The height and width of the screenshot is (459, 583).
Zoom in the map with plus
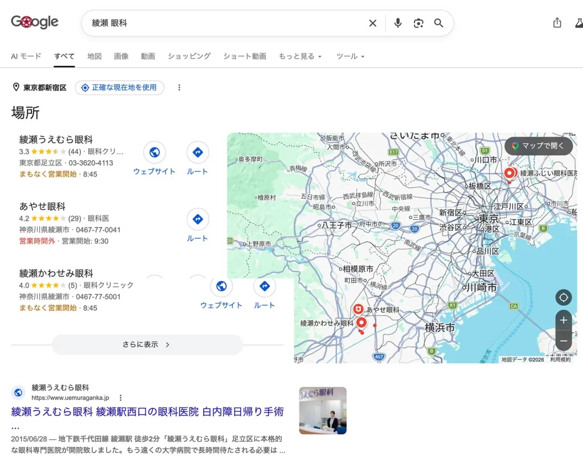click(564, 320)
